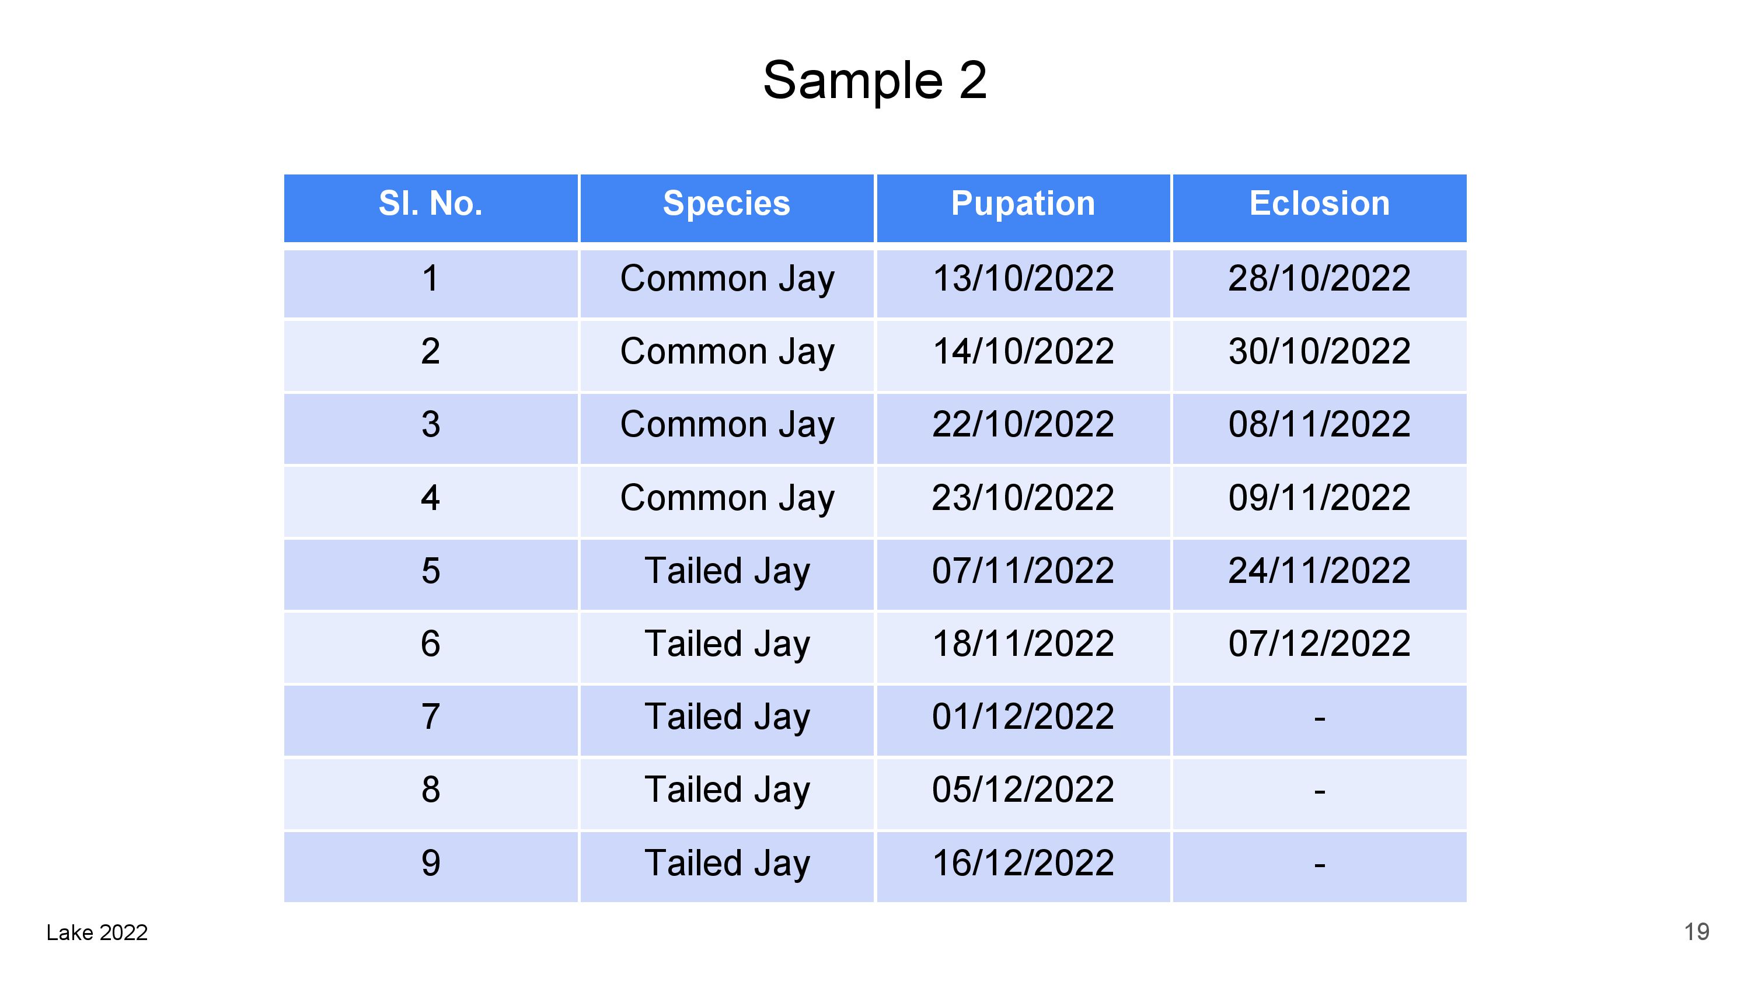Click serial number 9 cell
The height and width of the screenshot is (985, 1751).
[x=430, y=863]
